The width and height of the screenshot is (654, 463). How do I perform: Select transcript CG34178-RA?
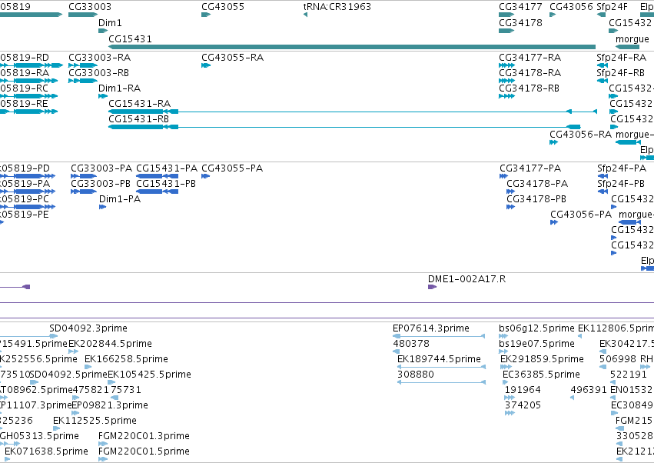click(x=530, y=72)
